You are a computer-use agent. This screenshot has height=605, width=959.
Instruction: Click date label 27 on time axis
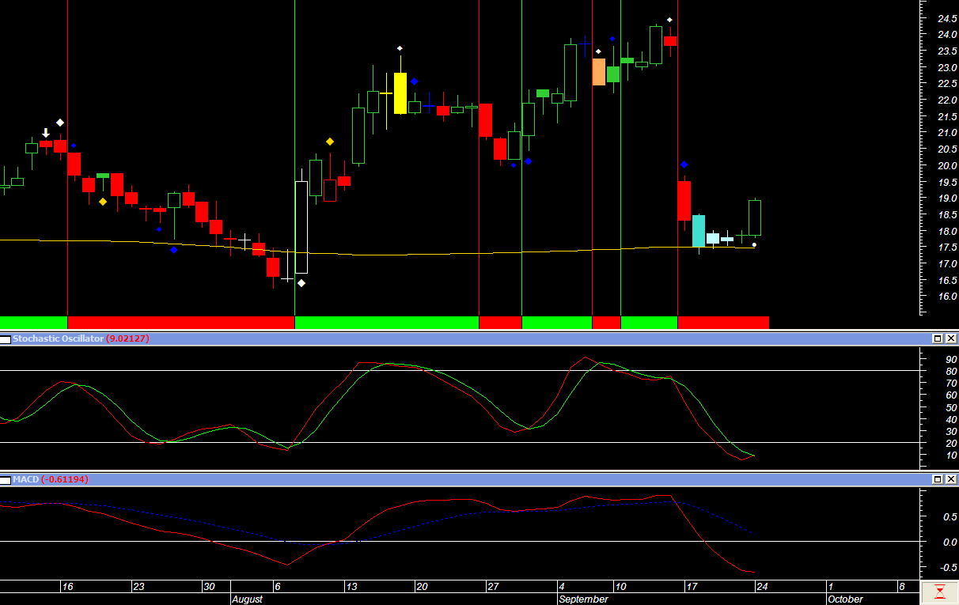pyautogui.click(x=492, y=587)
